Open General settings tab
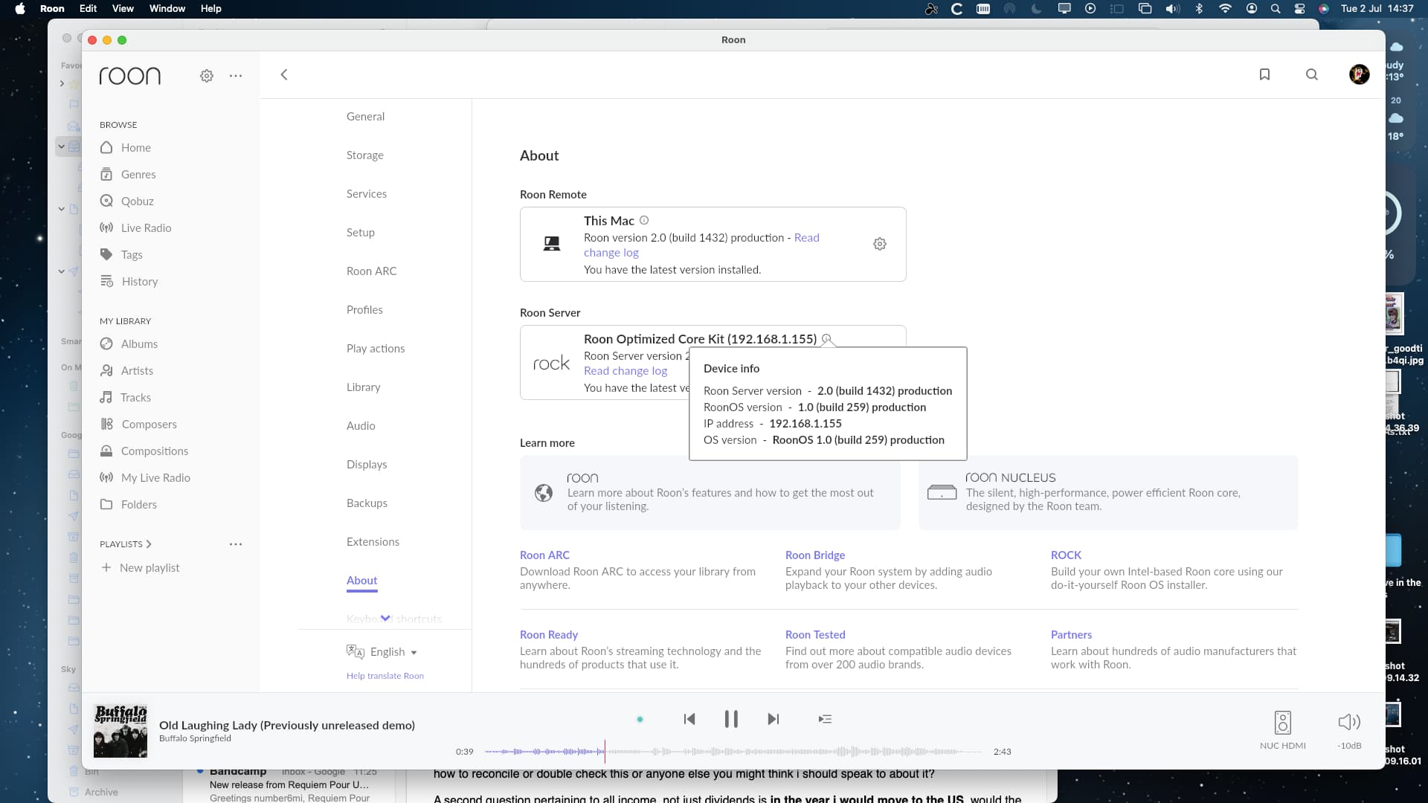 [x=365, y=116]
